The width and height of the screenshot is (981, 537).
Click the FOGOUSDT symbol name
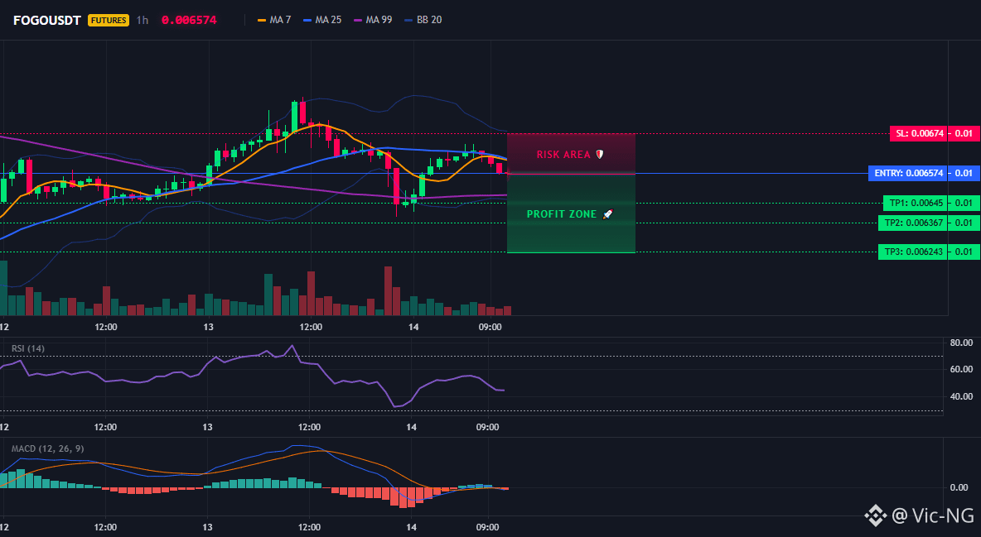[47, 20]
